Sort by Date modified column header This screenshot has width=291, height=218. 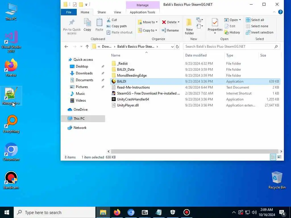[204, 55]
